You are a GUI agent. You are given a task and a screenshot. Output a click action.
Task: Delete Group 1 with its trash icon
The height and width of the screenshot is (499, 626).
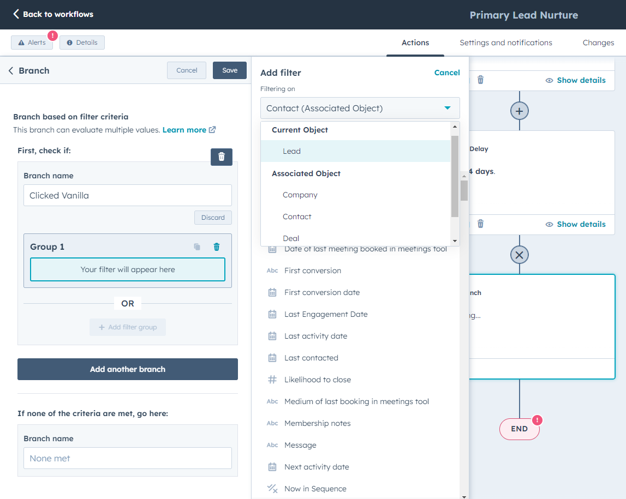pos(216,247)
